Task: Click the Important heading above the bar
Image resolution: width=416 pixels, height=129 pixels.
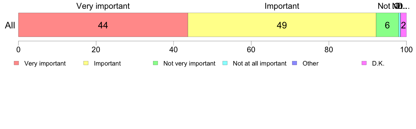Action: [x=282, y=6]
